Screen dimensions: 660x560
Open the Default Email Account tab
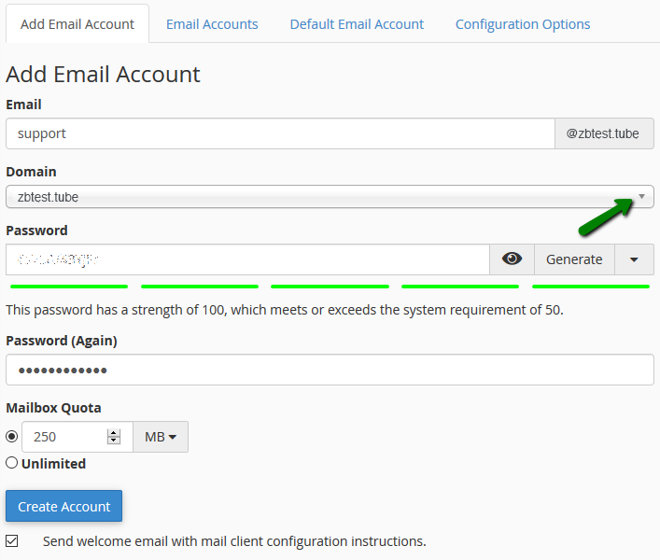357,24
